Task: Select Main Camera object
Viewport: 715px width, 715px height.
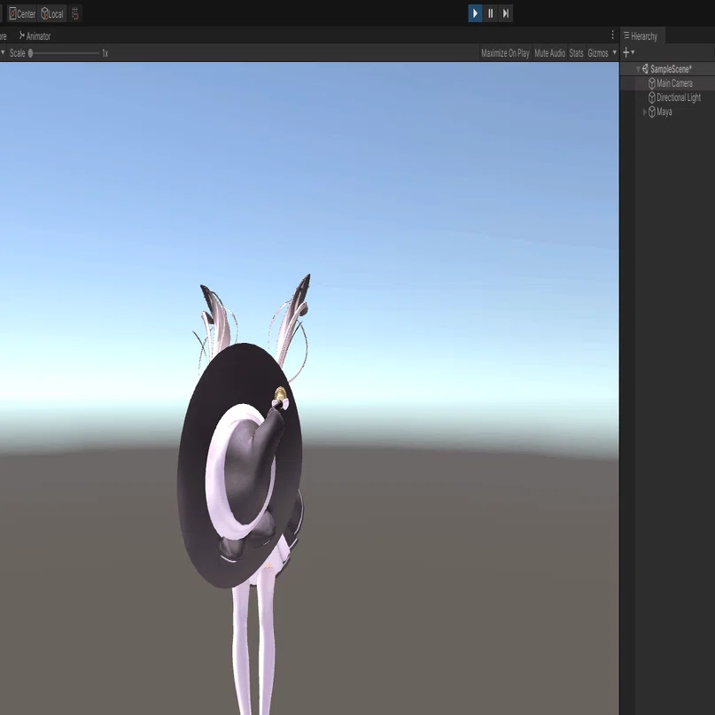Action: [x=674, y=83]
